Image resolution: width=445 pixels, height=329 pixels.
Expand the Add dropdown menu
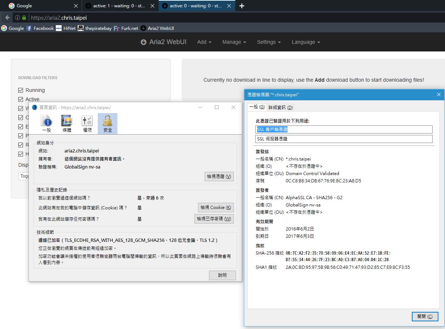coord(204,42)
